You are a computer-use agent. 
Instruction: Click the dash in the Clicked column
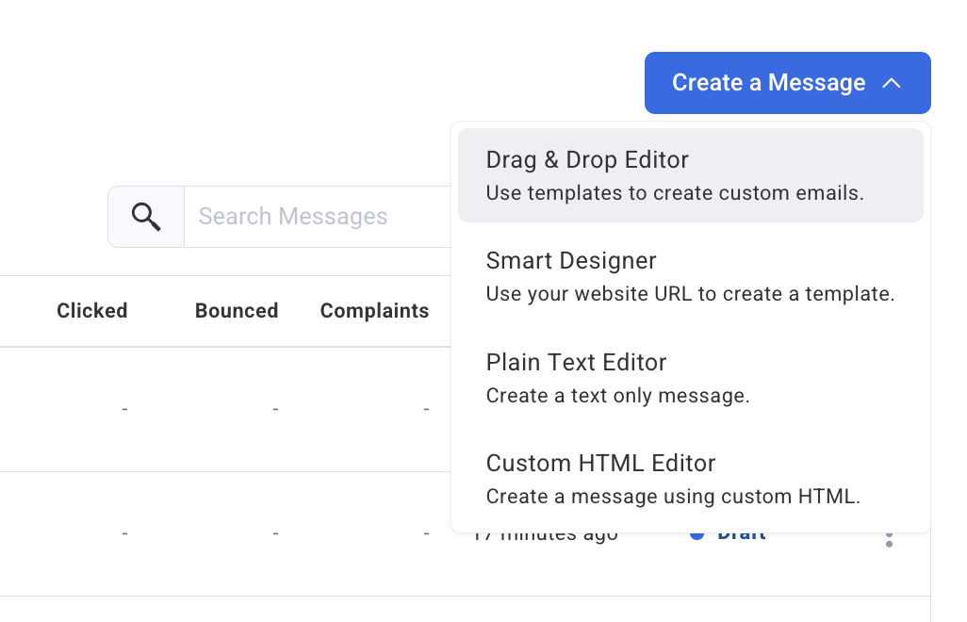124,409
